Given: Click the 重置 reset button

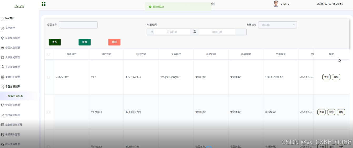Looking at the screenshot, I should 84,42.
